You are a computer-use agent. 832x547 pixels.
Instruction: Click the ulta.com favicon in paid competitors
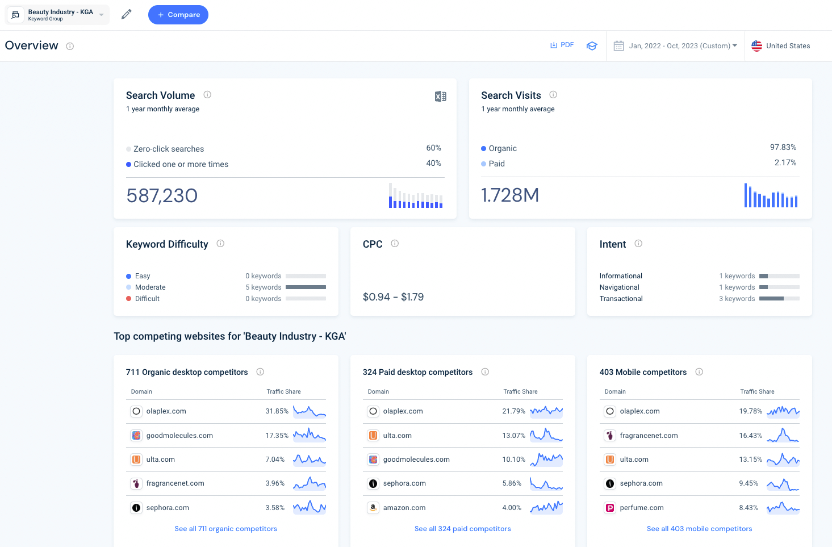(x=373, y=436)
